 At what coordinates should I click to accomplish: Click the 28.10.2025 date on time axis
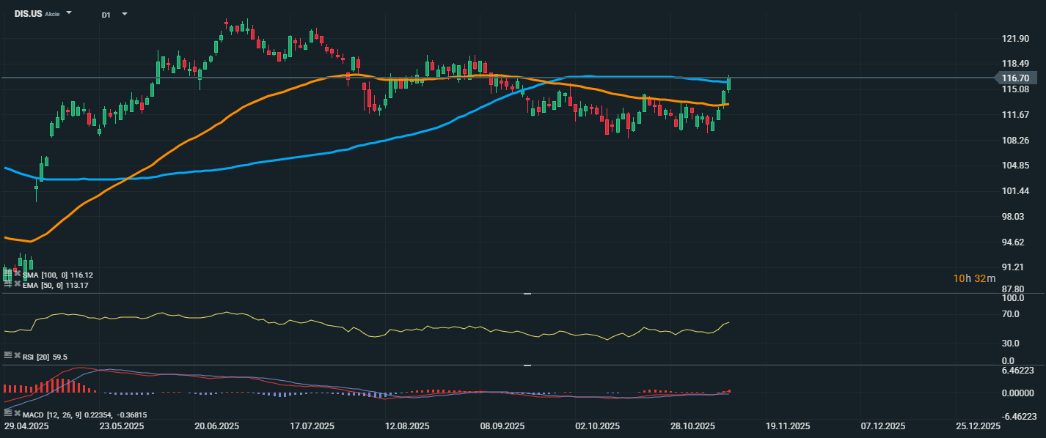pos(693,426)
